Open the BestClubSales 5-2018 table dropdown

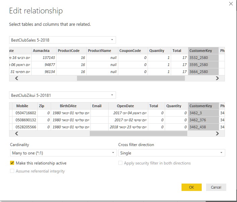63,40
